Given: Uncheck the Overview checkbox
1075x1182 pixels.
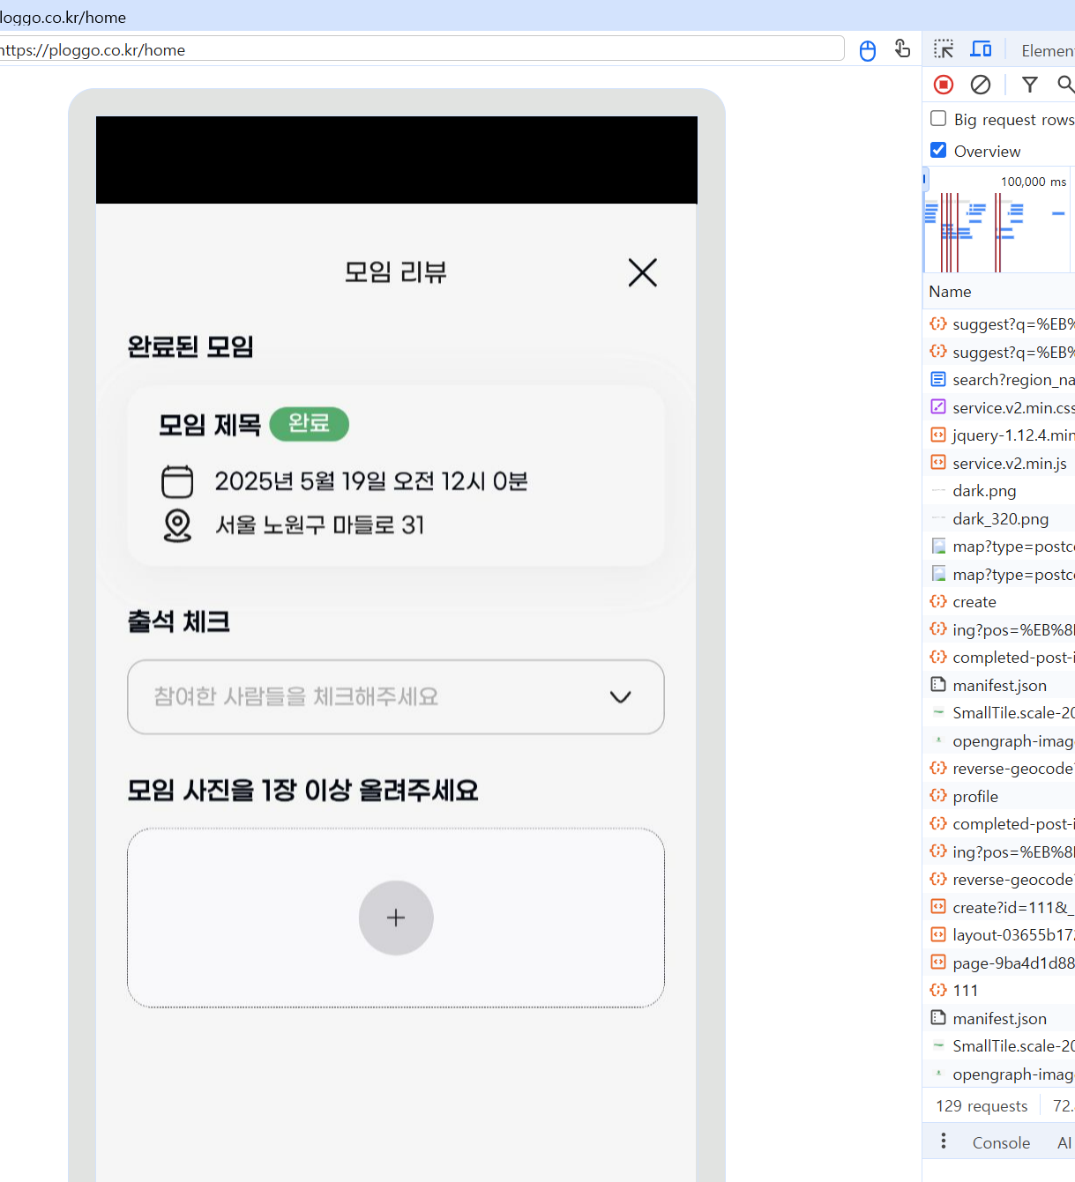Looking at the screenshot, I should 938,150.
